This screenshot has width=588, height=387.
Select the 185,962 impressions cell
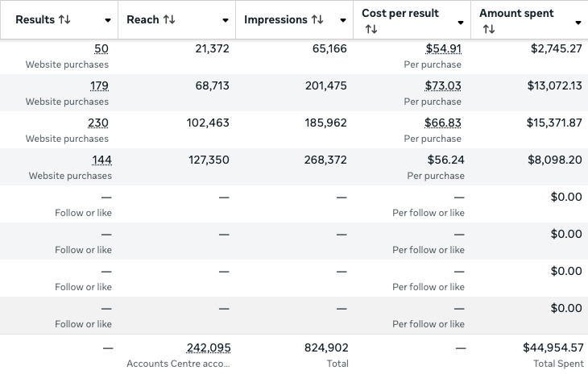326,123
